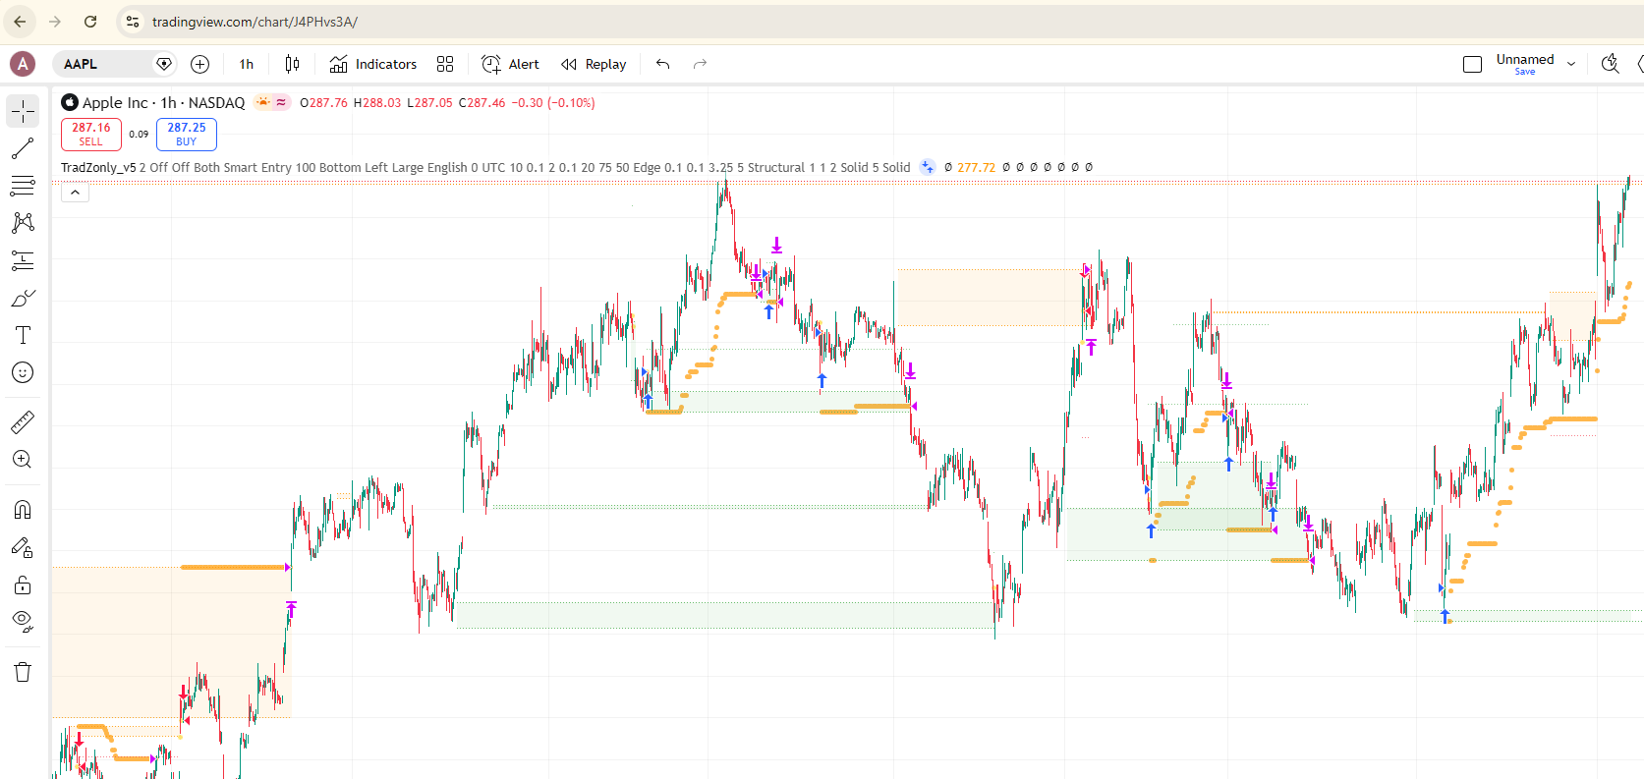This screenshot has height=779, width=1644.
Task: Select the ruler measure tool
Action: pyautogui.click(x=23, y=422)
